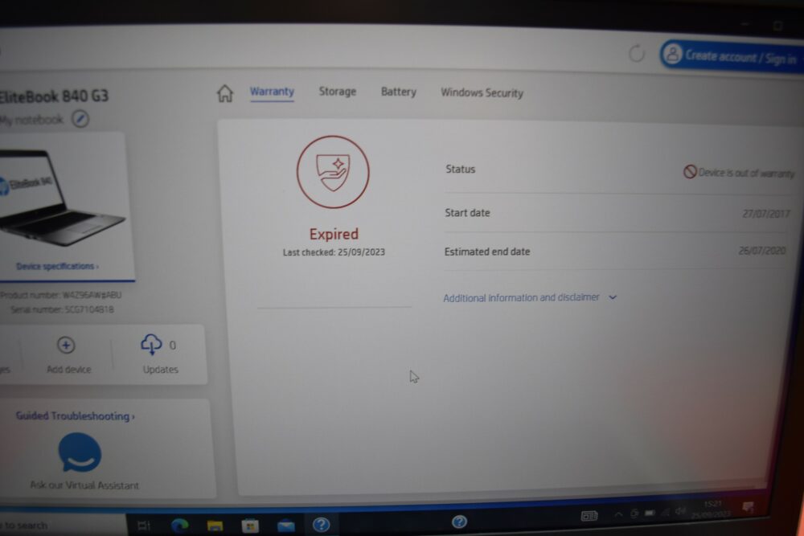Image resolution: width=804 pixels, height=536 pixels.
Task: Click Create account / Sign in button
Action: pos(732,56)
